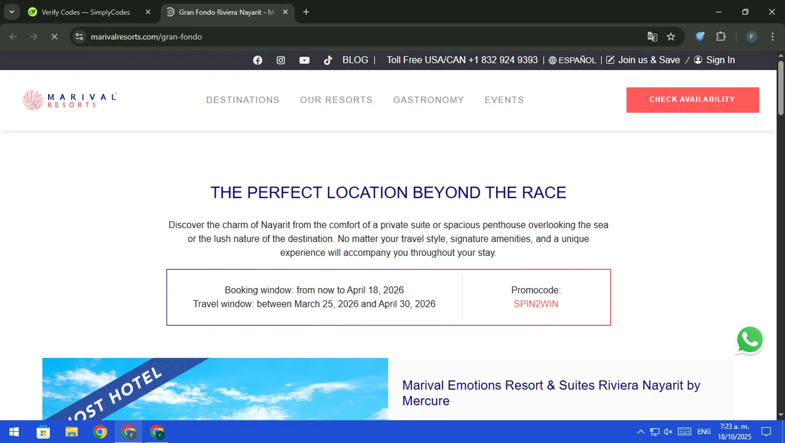Open the tab search dropdown arrow

[12, 12]
